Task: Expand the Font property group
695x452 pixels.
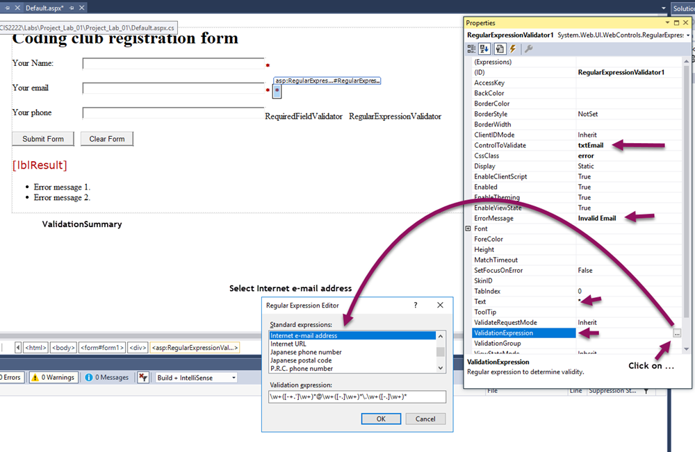Action: (468, 228)
